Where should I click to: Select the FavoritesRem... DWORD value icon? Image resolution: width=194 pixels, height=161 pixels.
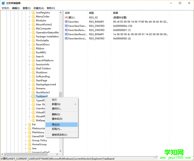click(66, 30)
